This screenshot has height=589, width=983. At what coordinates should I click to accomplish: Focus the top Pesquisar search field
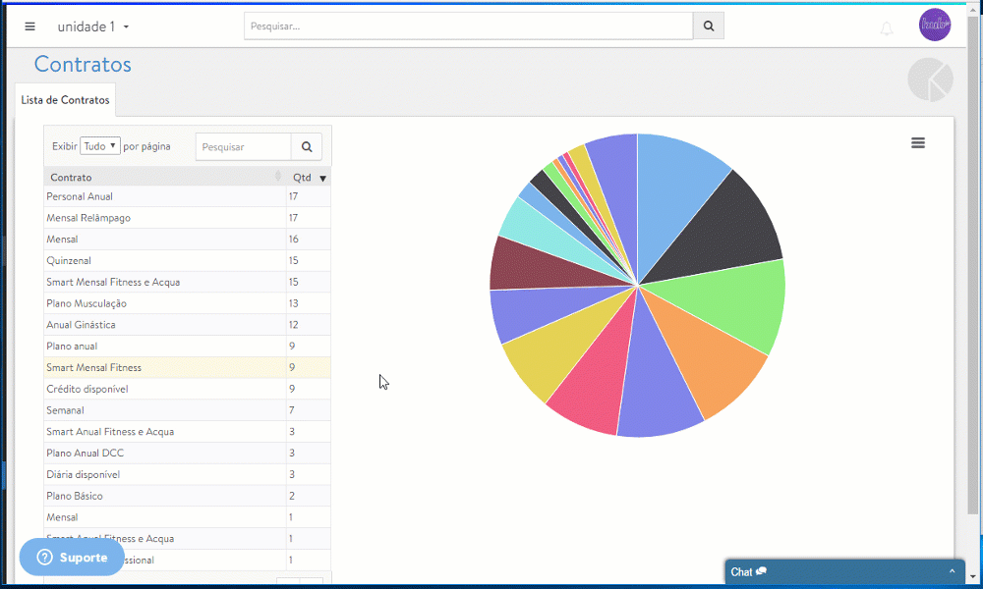coord(468,27)
